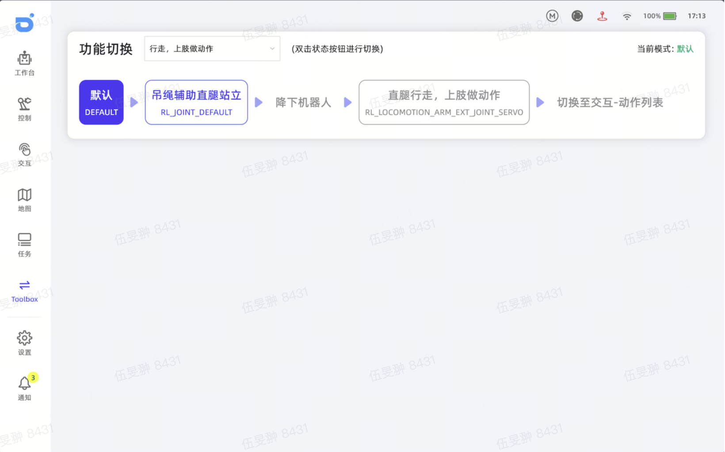
Task: Click the camera icon in status bar
Action: tap(577, 15)
